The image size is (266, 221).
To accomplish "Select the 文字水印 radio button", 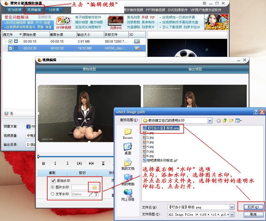I will click(53, 194).
